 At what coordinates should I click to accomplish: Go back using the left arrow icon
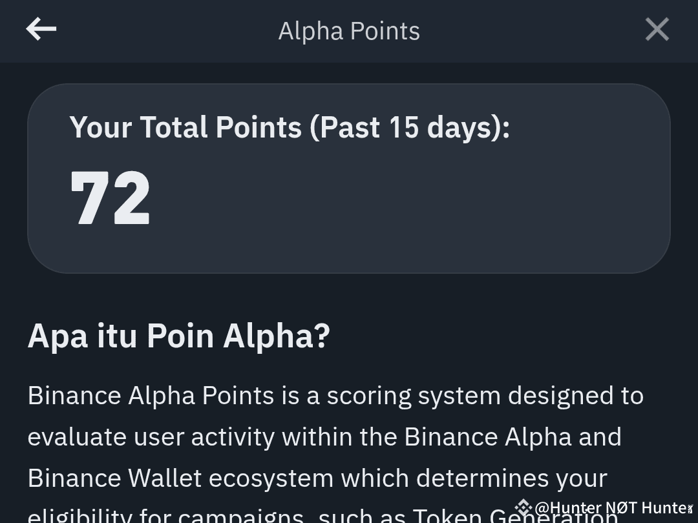click(41, 29)
